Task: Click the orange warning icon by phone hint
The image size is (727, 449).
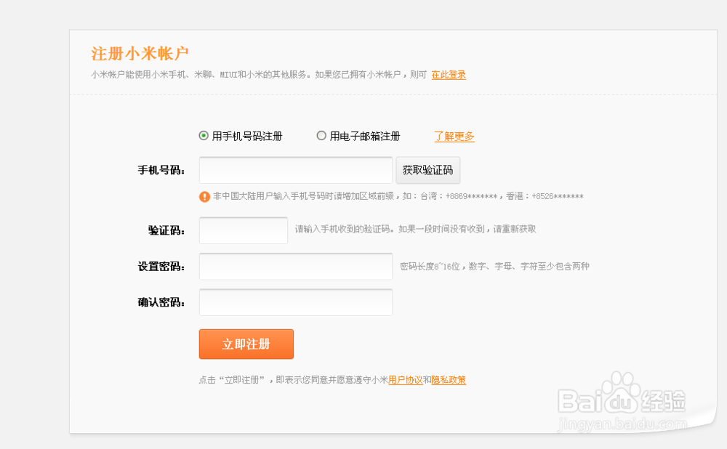Action: (x=204, y=196)
